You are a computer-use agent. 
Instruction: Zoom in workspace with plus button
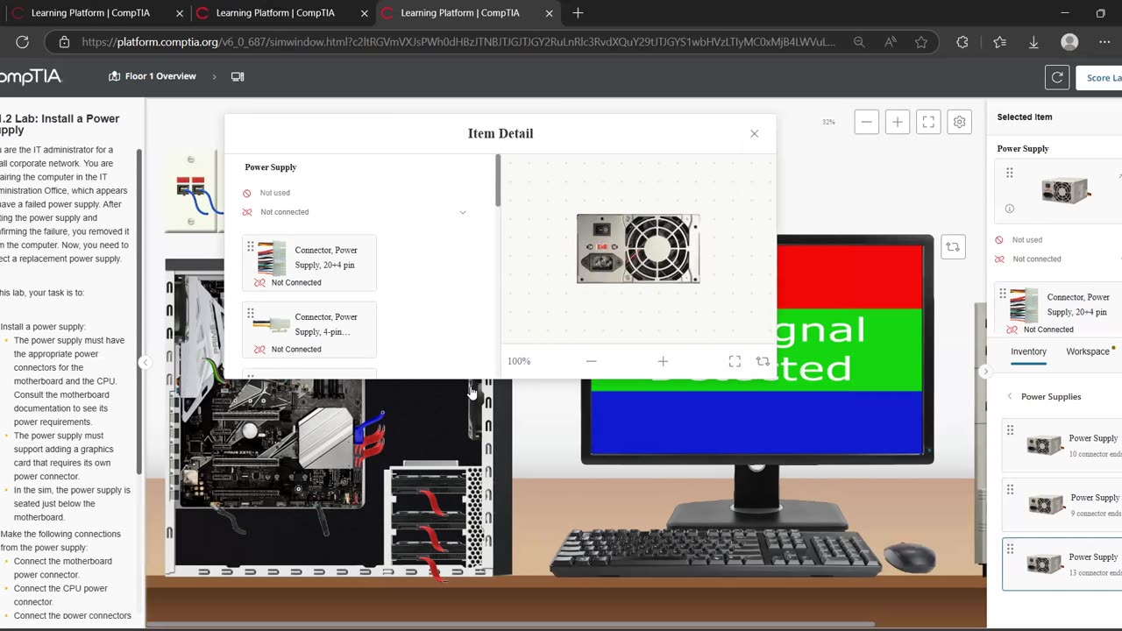click(x=897, y=123)
